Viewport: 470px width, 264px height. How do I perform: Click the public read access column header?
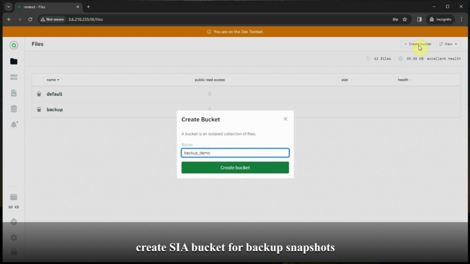[x=209, y=80]
